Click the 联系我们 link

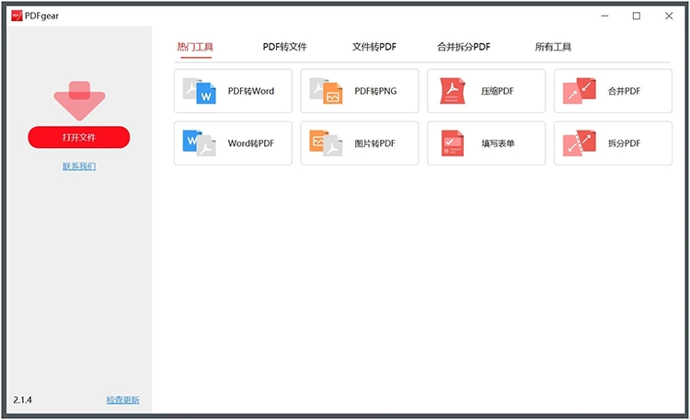[x=79, y=166]
